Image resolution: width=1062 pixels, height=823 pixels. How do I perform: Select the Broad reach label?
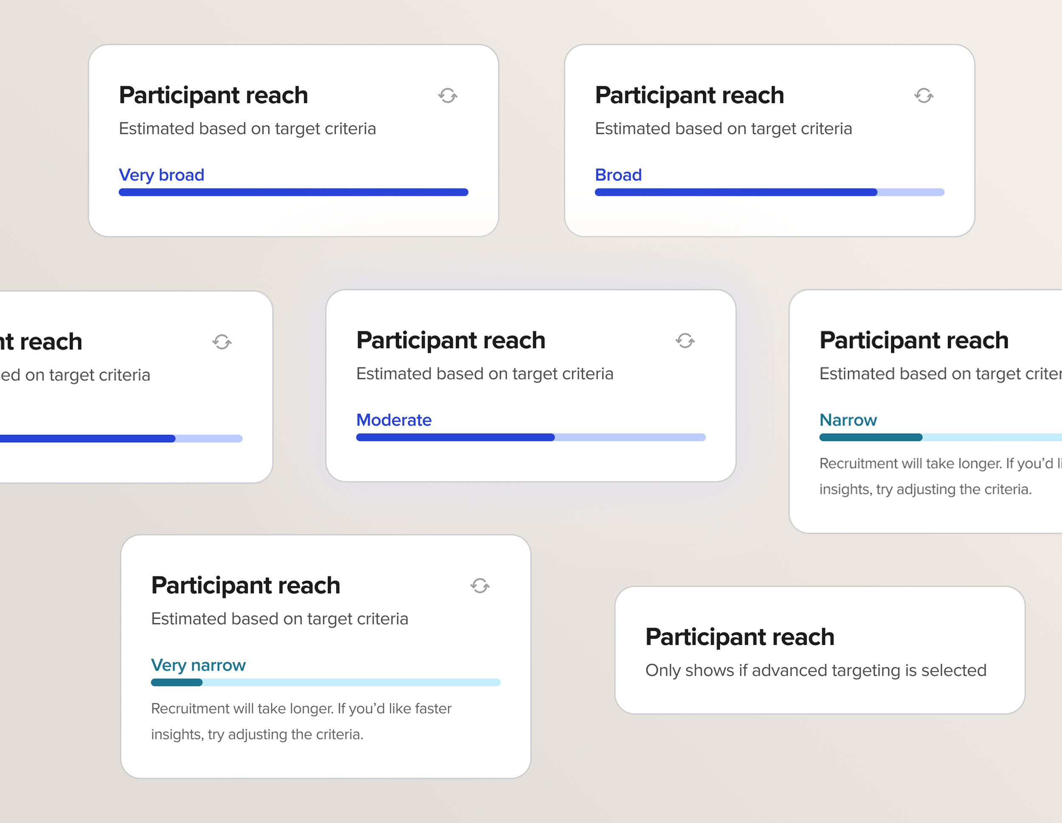click(618, 175)
